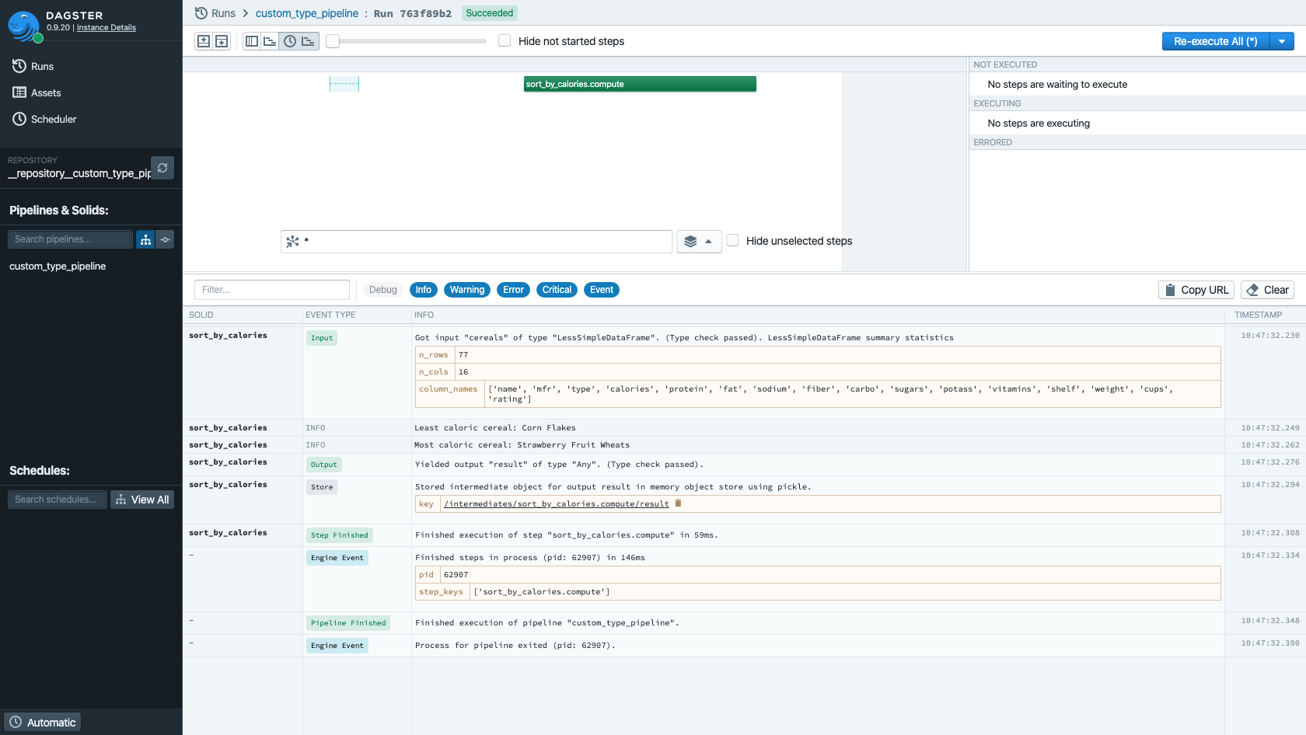Screen dimensions: 1306x735
Task: Toggle the Error log level filter
Action: 513,290
